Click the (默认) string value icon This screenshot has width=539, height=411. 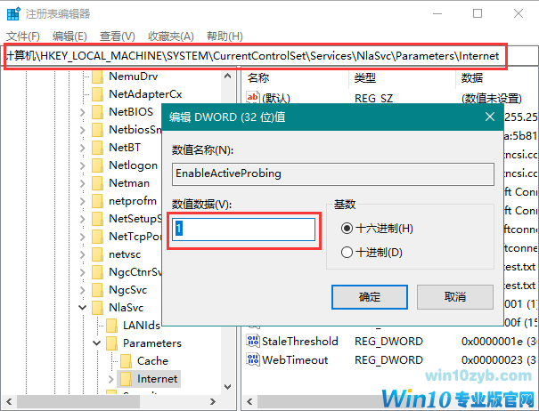coord(253,98)
